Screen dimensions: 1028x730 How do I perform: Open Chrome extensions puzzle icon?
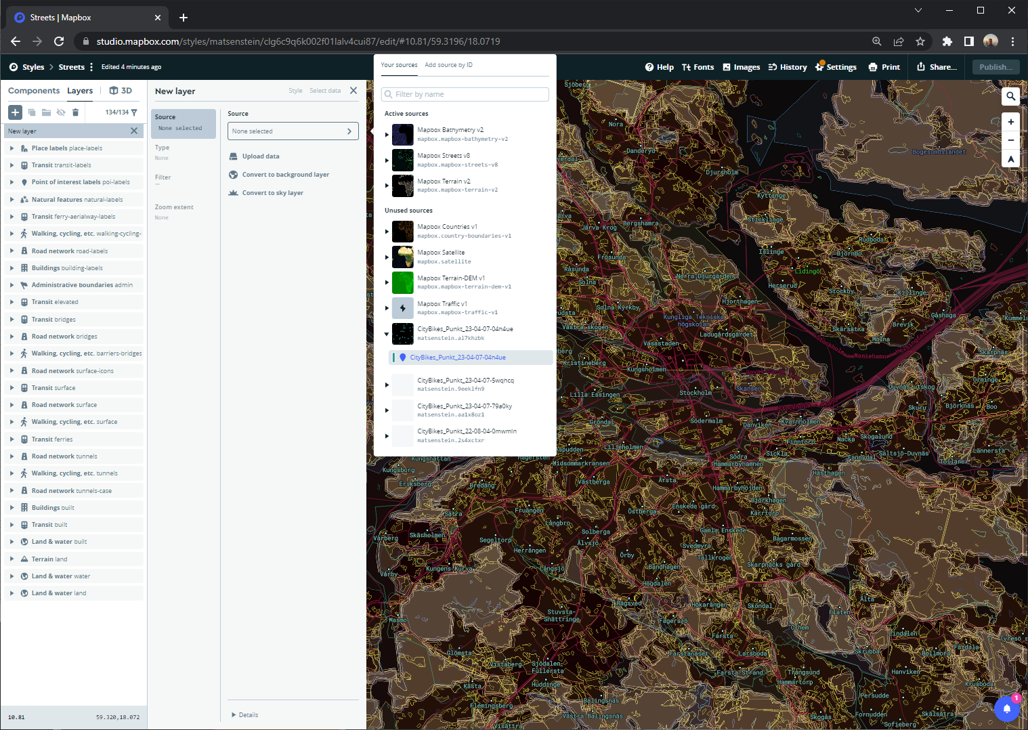(x=947, y=41)
